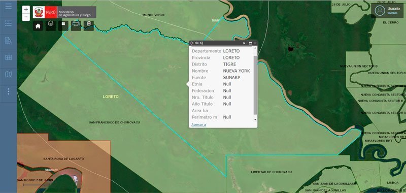Open the folded map sidebar icon
Screen dimensions: 406x193
click(x=8, y=75)
